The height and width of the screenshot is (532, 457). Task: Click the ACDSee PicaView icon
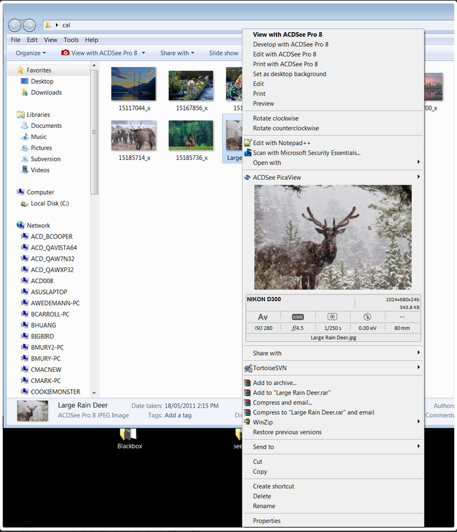click(248, 177)
